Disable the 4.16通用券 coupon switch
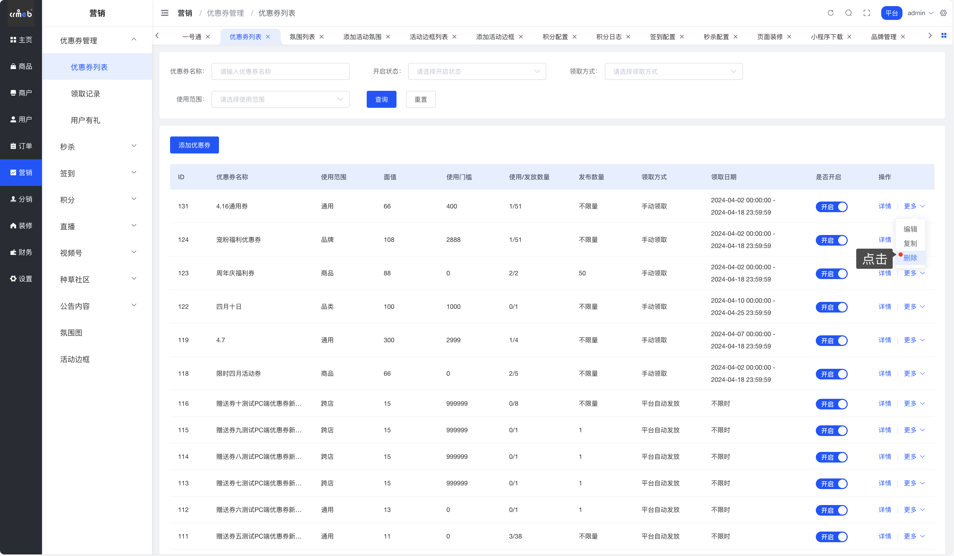The image size is (954, 556). [831, 207]
